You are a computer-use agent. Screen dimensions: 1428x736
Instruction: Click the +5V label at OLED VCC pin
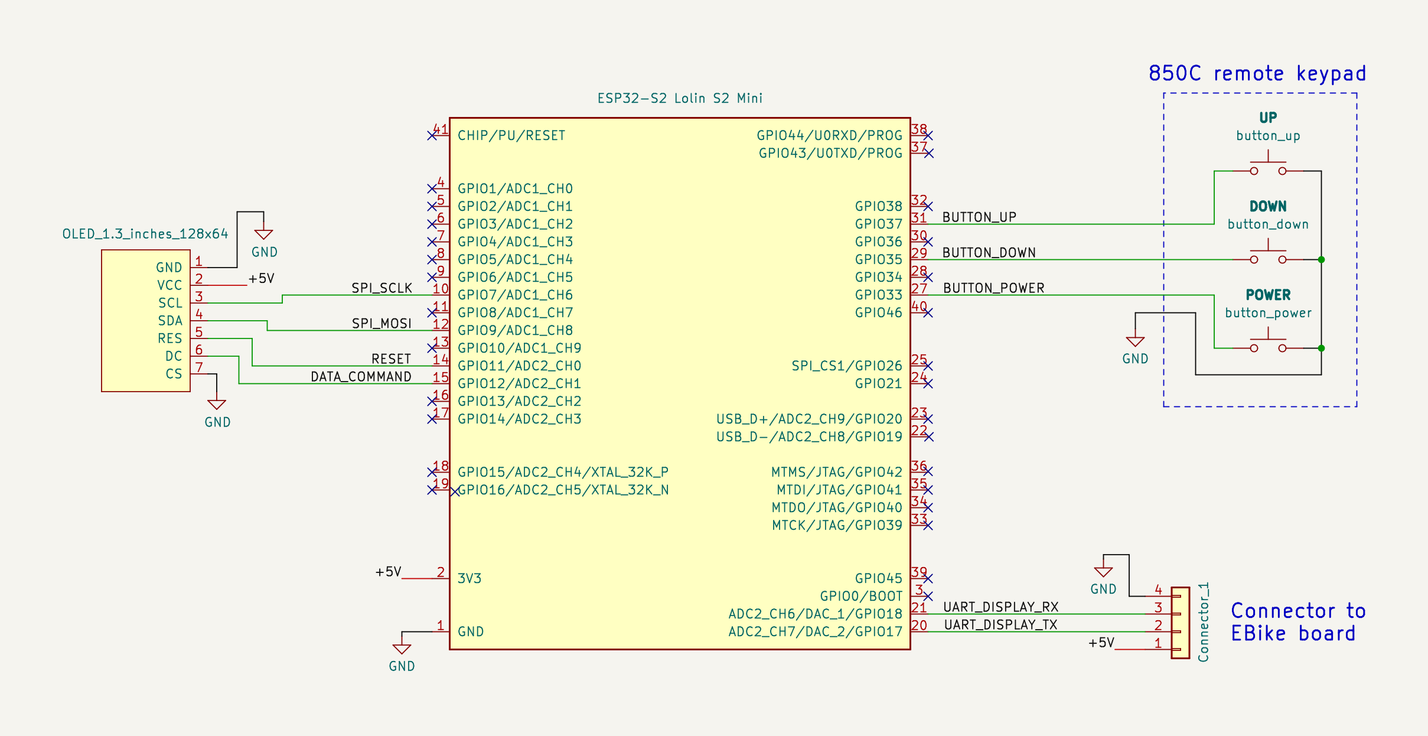click(261, 278)
